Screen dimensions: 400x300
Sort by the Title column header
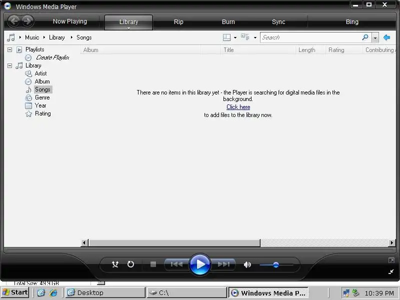[258, 50]
